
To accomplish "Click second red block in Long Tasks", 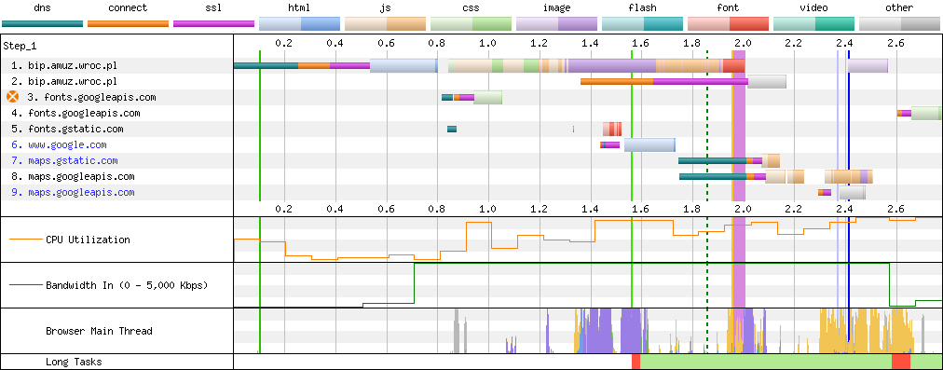I will pyautogui.click(x=901, y=362).
